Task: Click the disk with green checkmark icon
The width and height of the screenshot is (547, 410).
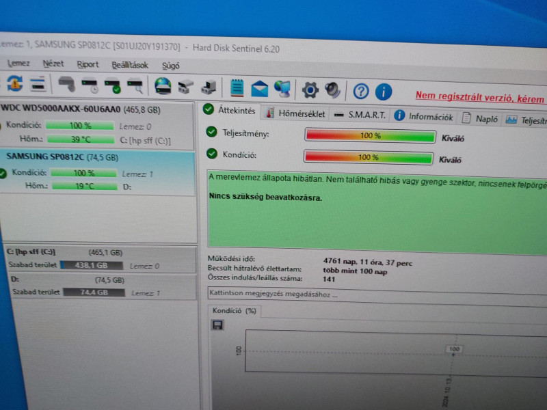Action: pyautogui.click(x=113, y=86)
